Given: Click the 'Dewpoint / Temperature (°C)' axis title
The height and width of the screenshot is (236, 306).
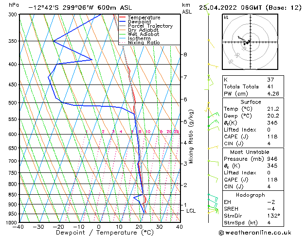Looking at the screenshot, I should coord(105,233).
